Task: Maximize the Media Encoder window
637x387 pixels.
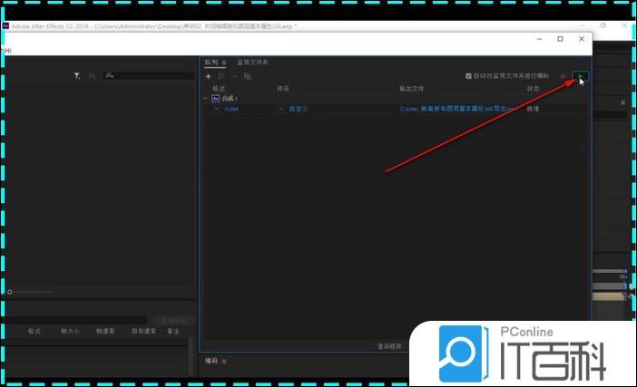Action: [x=560, y=39]
